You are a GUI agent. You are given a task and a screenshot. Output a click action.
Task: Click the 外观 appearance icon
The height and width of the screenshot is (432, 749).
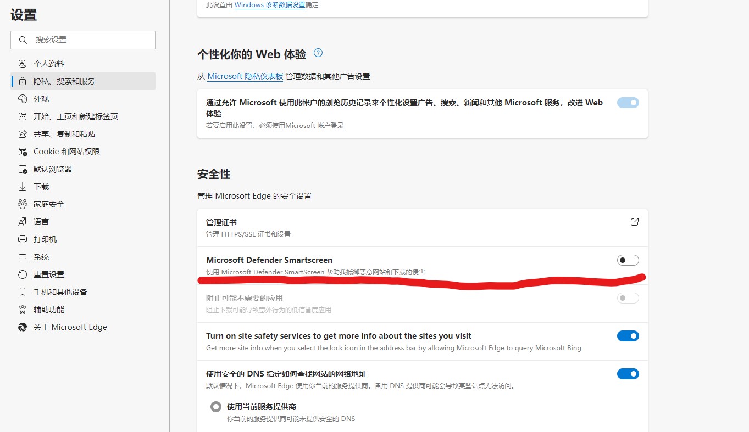[x=23, y=99]
